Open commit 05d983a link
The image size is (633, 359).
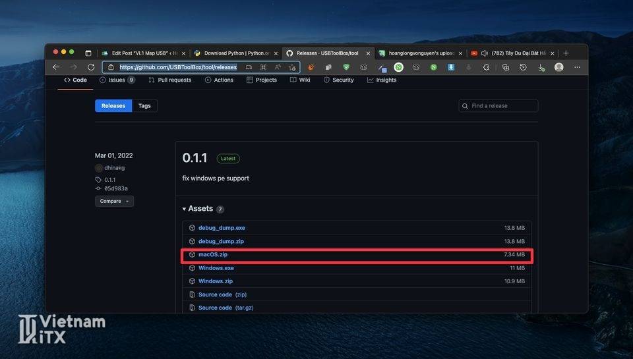(x=115, y=188)
